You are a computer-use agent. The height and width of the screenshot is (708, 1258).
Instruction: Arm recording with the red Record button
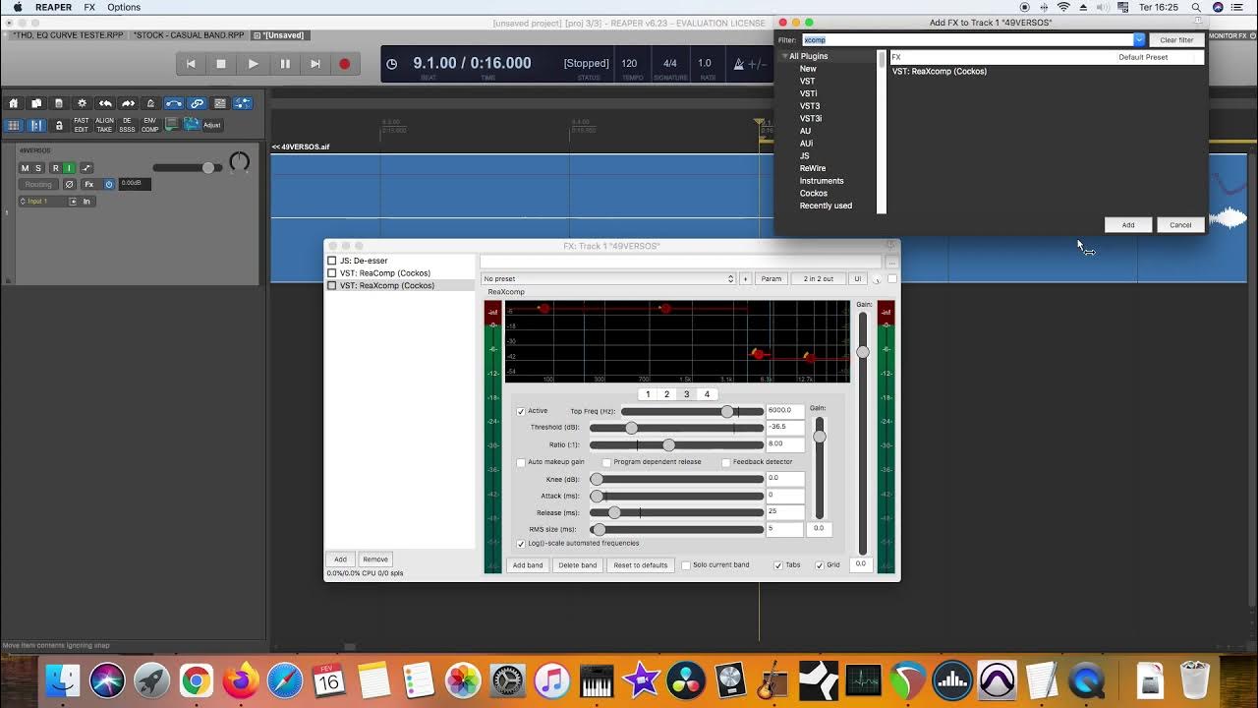point(344,64)
